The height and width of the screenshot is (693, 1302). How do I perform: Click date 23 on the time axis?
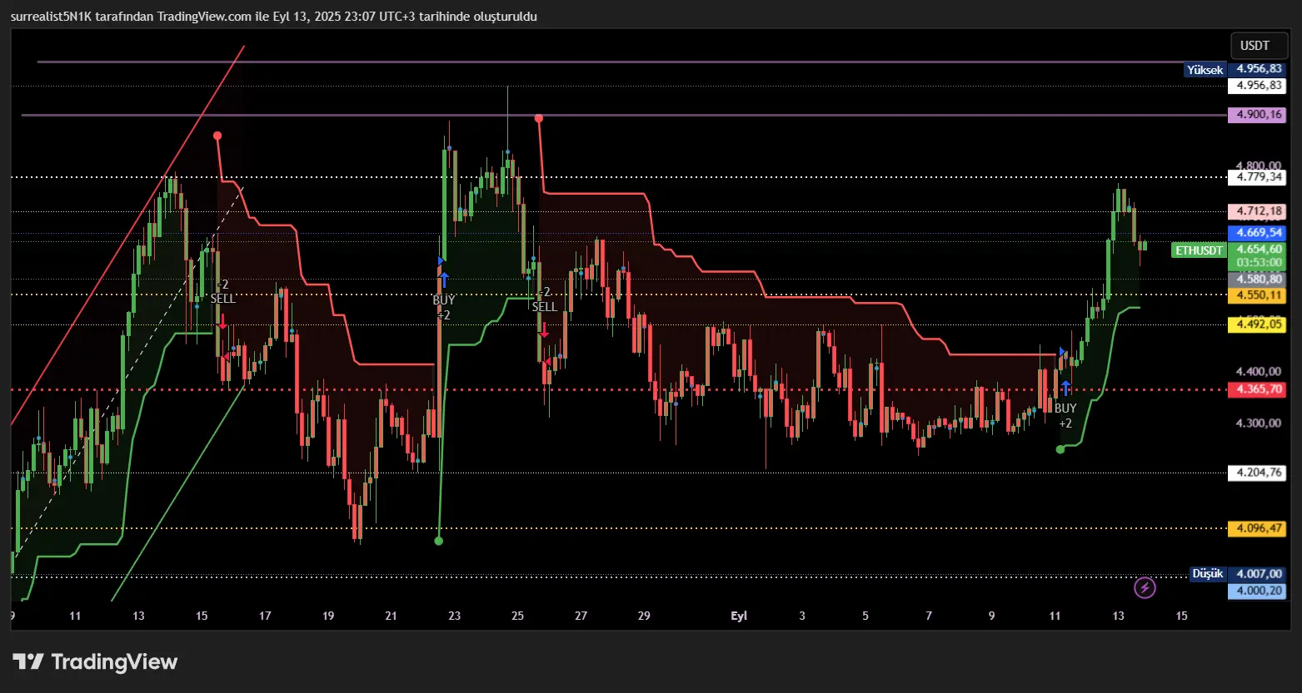pyautogui.click(x=454, y=616)
